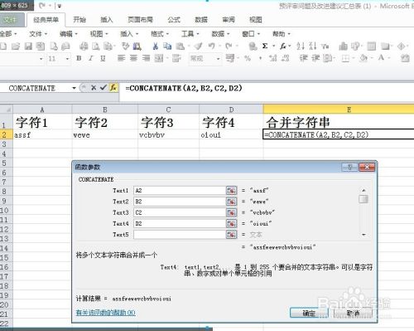Click the Increase Indent icon
This screenshot has height=331, width=414.
click(x=315, y=58)
